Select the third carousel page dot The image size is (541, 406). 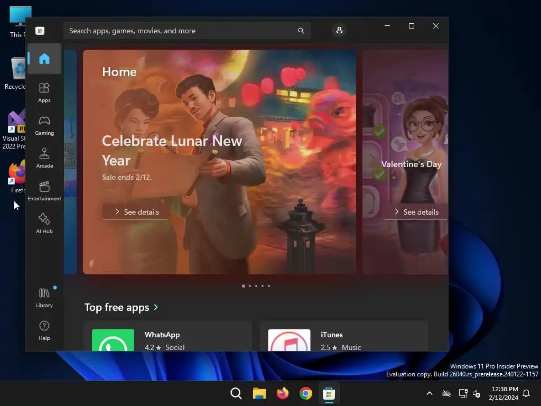pyautogui.click(x=256, y=286)
